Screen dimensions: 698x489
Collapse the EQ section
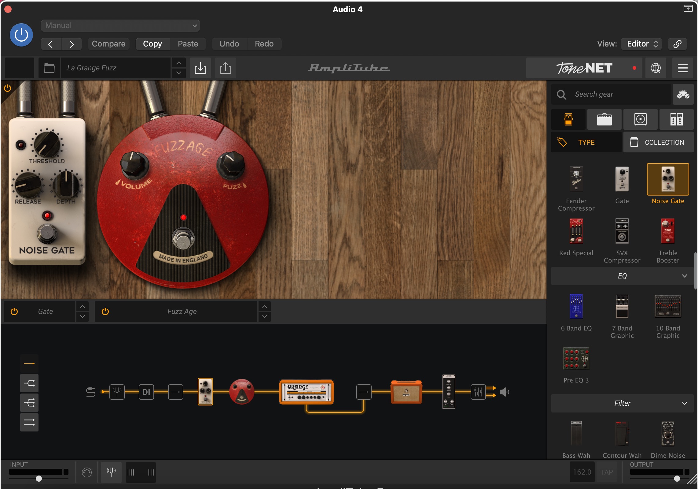[x=622, y=276]
